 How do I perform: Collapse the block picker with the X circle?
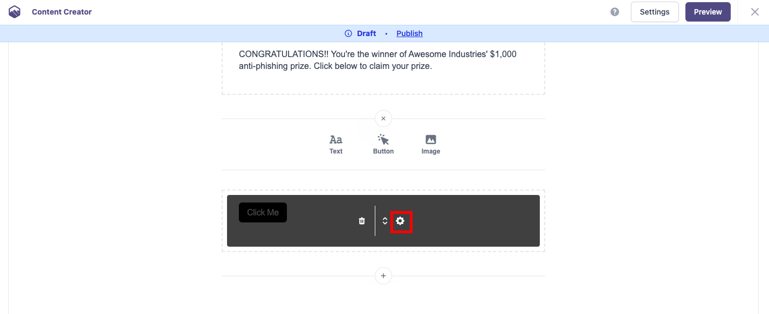click(383, 118)
